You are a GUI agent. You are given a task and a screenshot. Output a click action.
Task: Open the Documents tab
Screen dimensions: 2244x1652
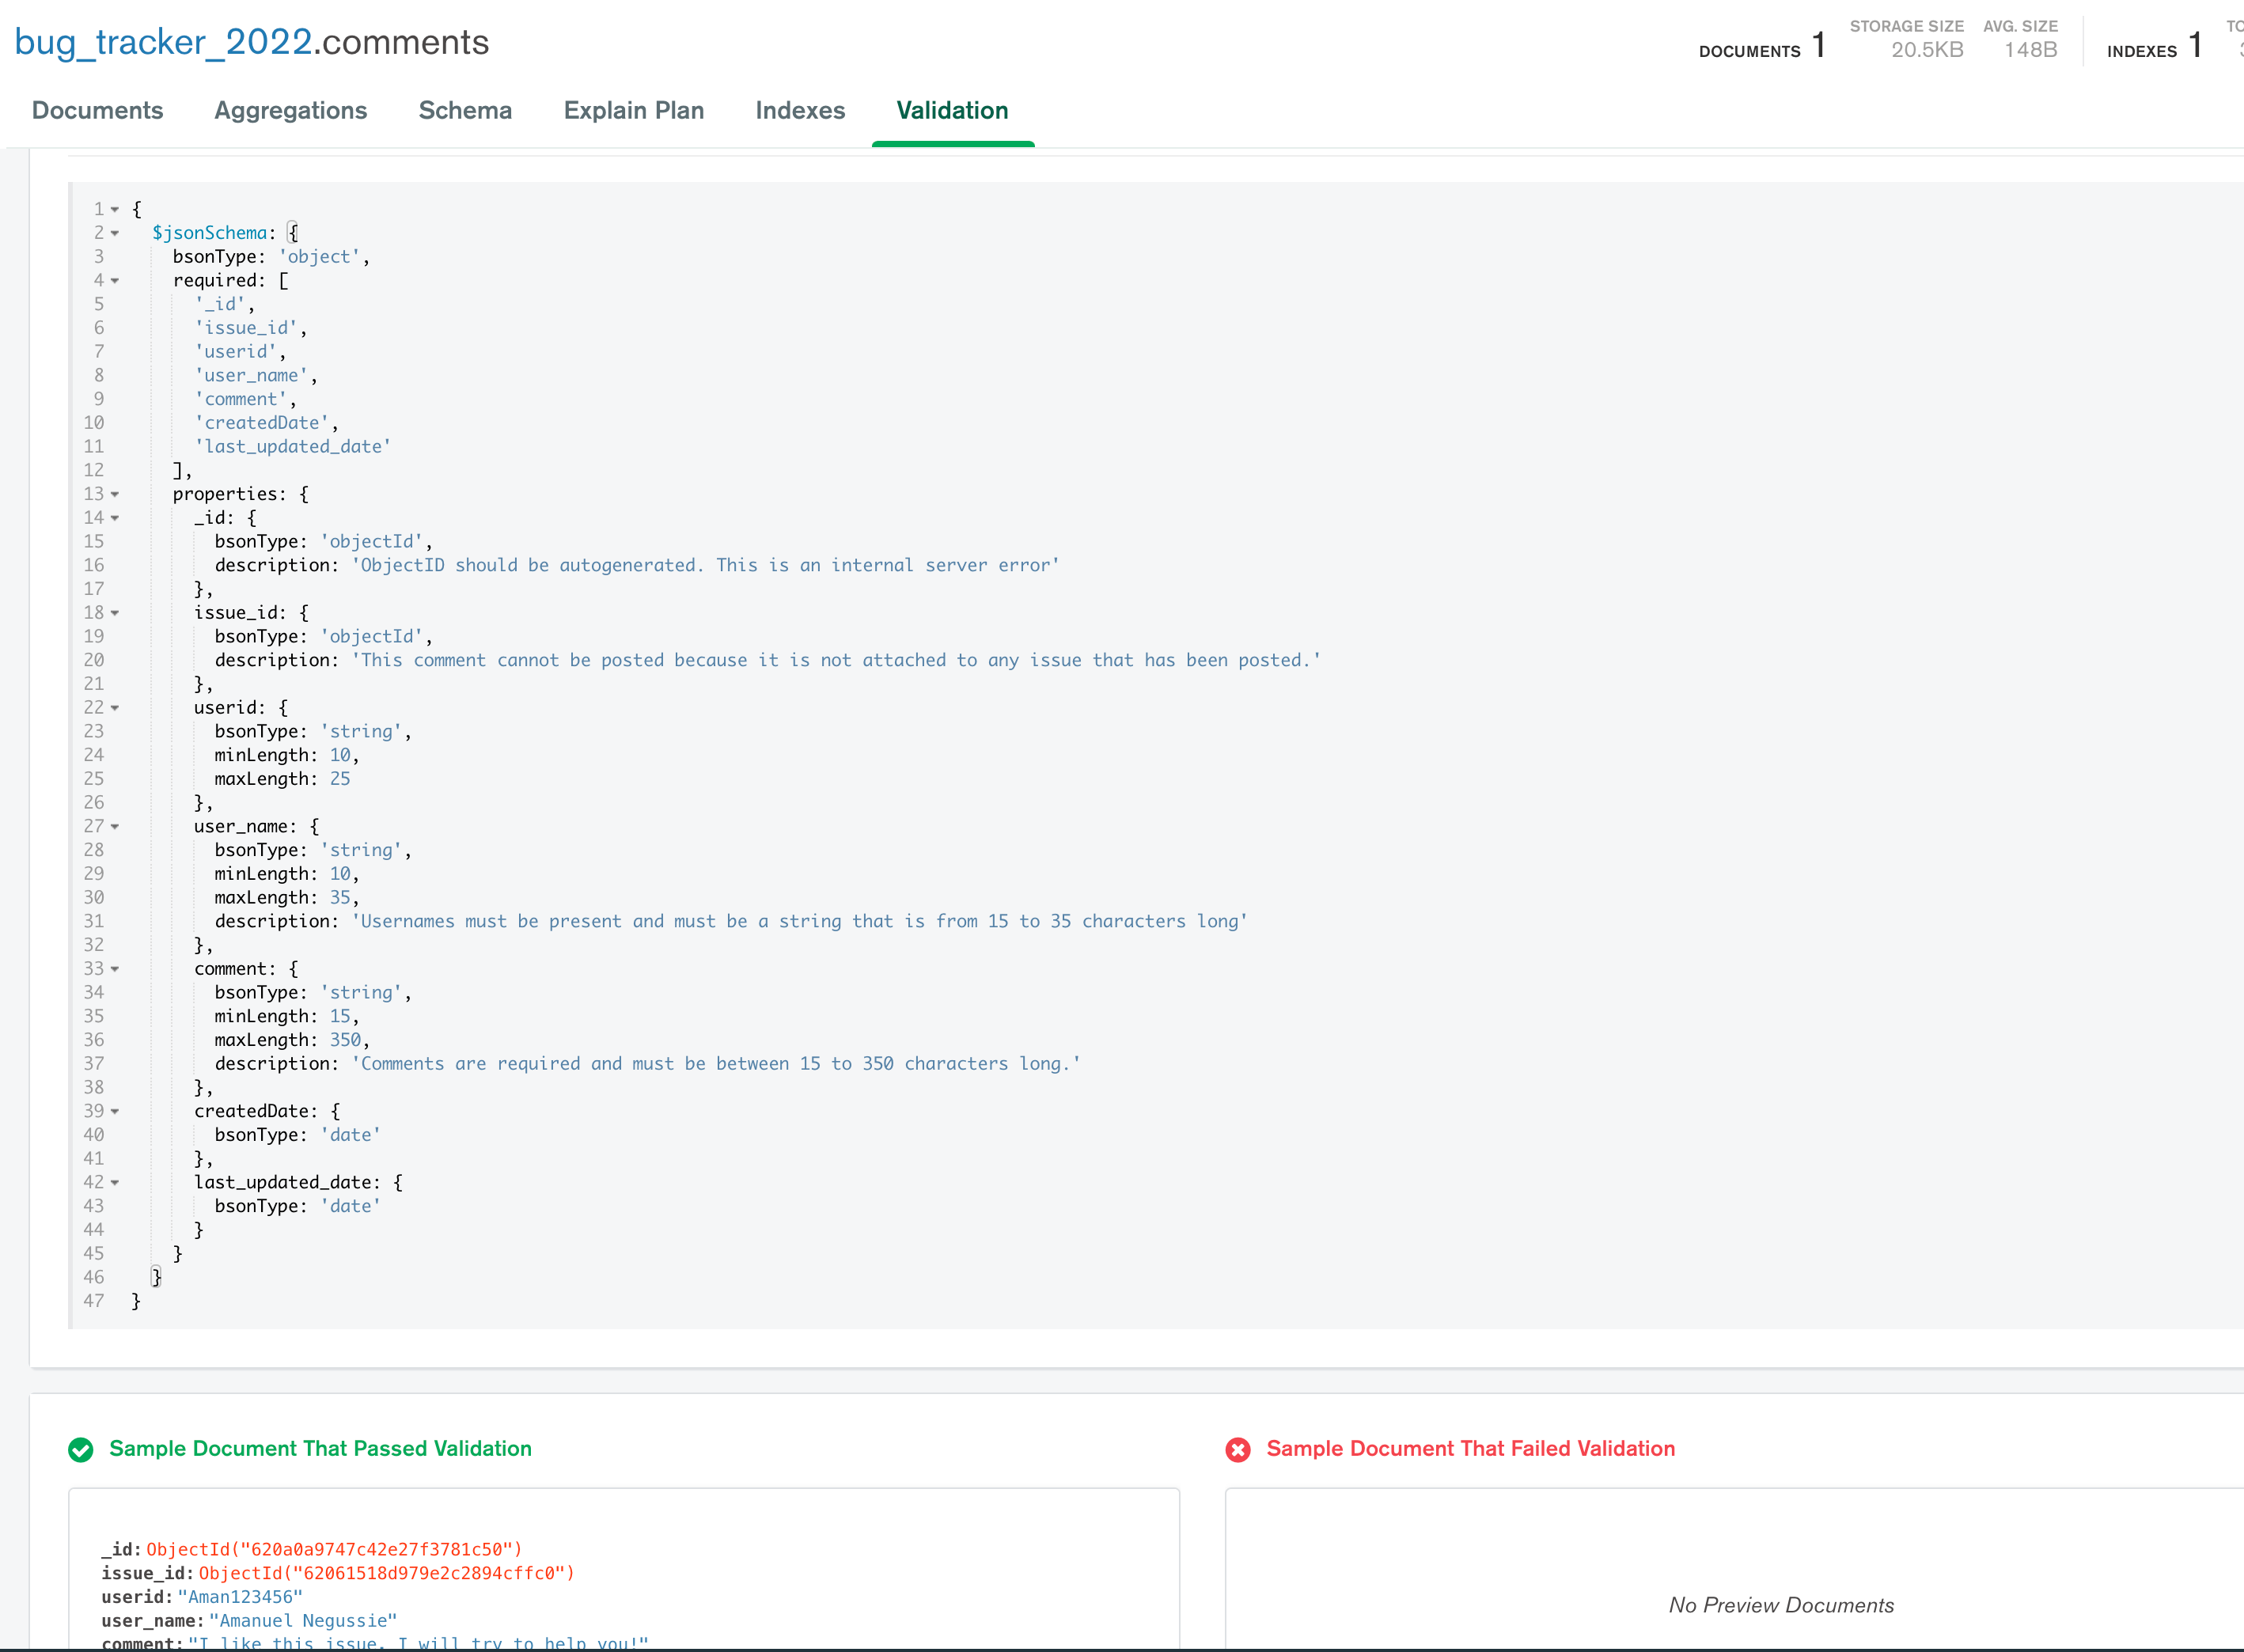point(97,110)
